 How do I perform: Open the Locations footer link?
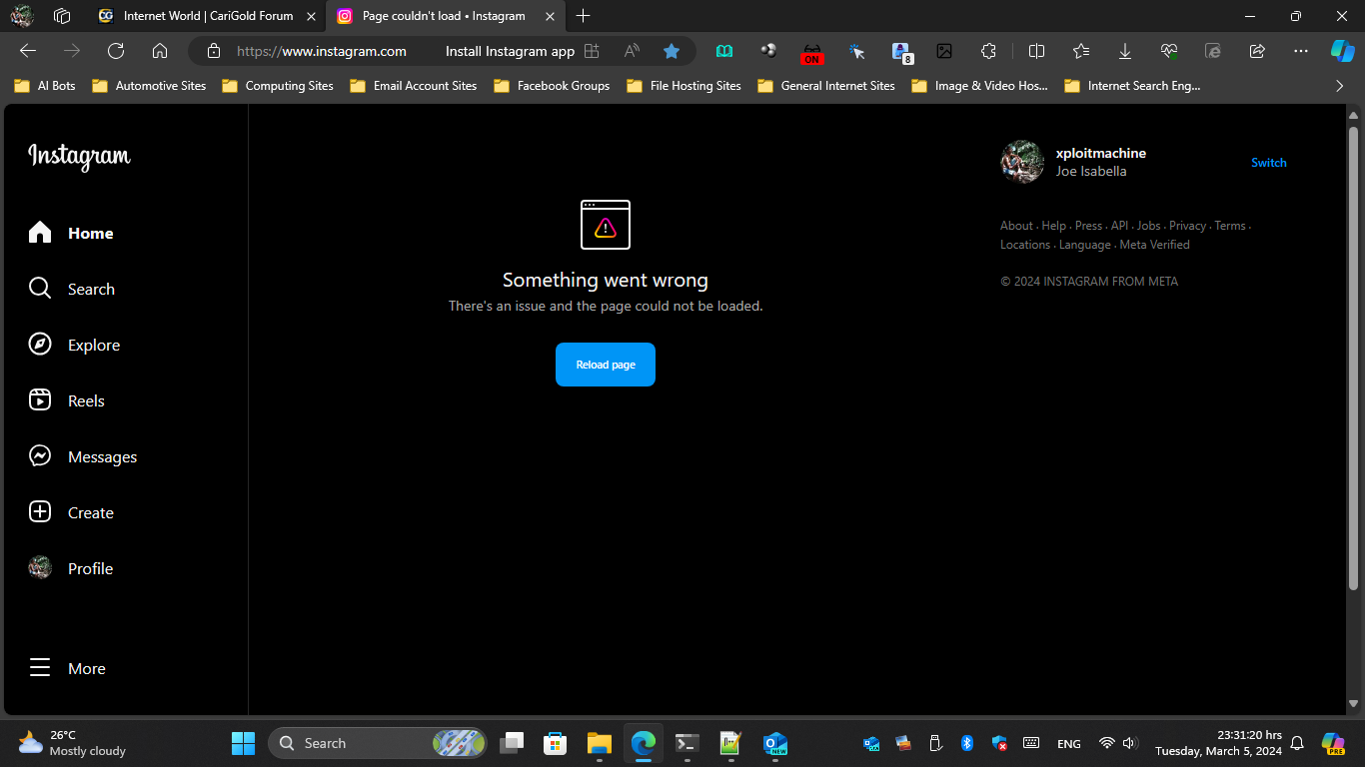click(x=1025, y=245)
